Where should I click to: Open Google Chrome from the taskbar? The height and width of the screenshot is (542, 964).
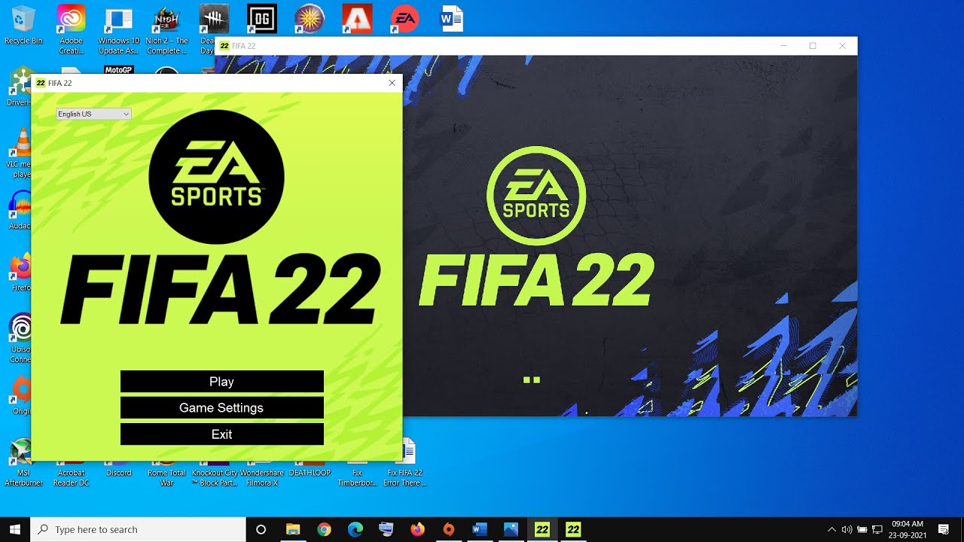click(324, 529)
